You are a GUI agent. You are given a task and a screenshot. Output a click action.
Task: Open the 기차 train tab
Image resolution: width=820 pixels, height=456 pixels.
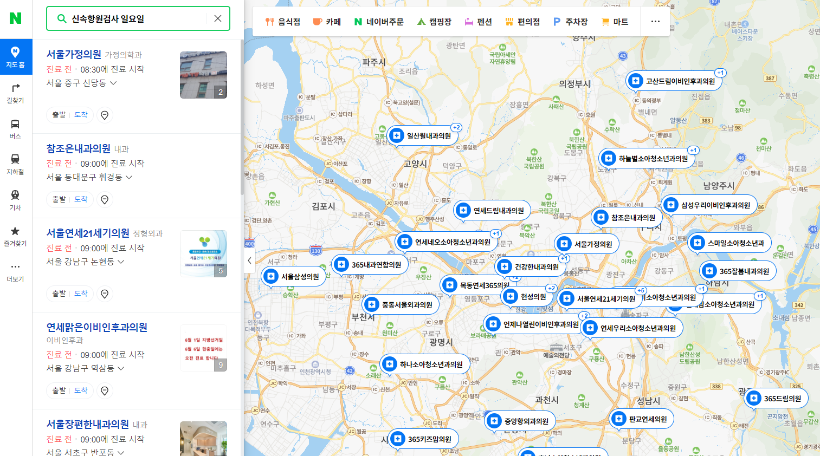coord(16,200)
